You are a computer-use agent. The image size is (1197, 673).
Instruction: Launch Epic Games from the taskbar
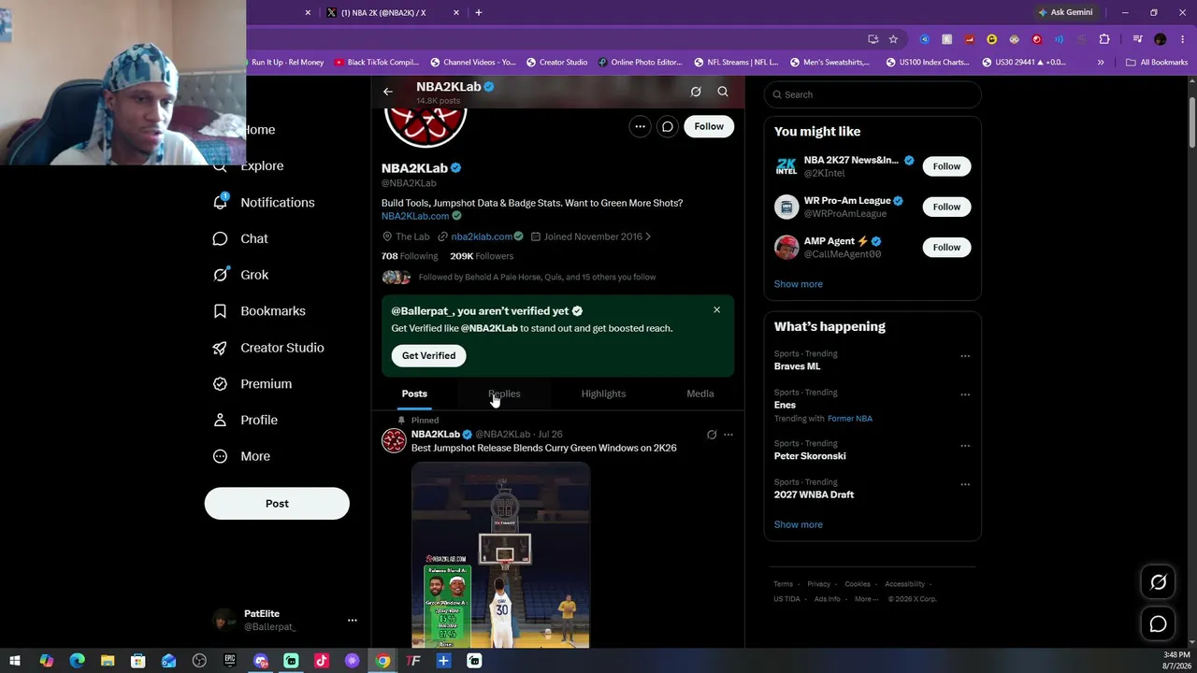230,661
